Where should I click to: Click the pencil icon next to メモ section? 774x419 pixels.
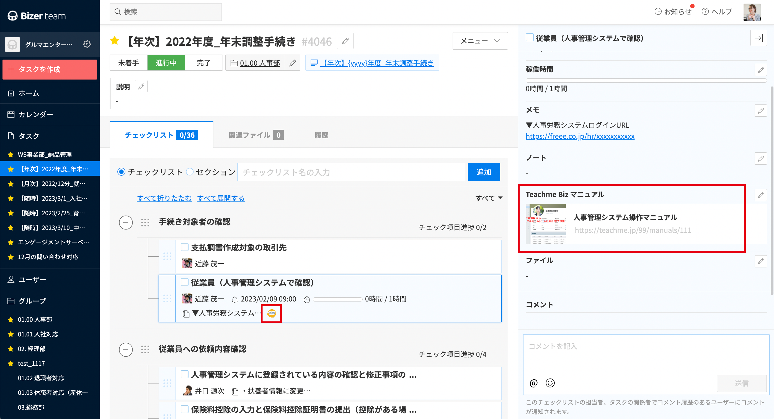click(x=761, y=111)
